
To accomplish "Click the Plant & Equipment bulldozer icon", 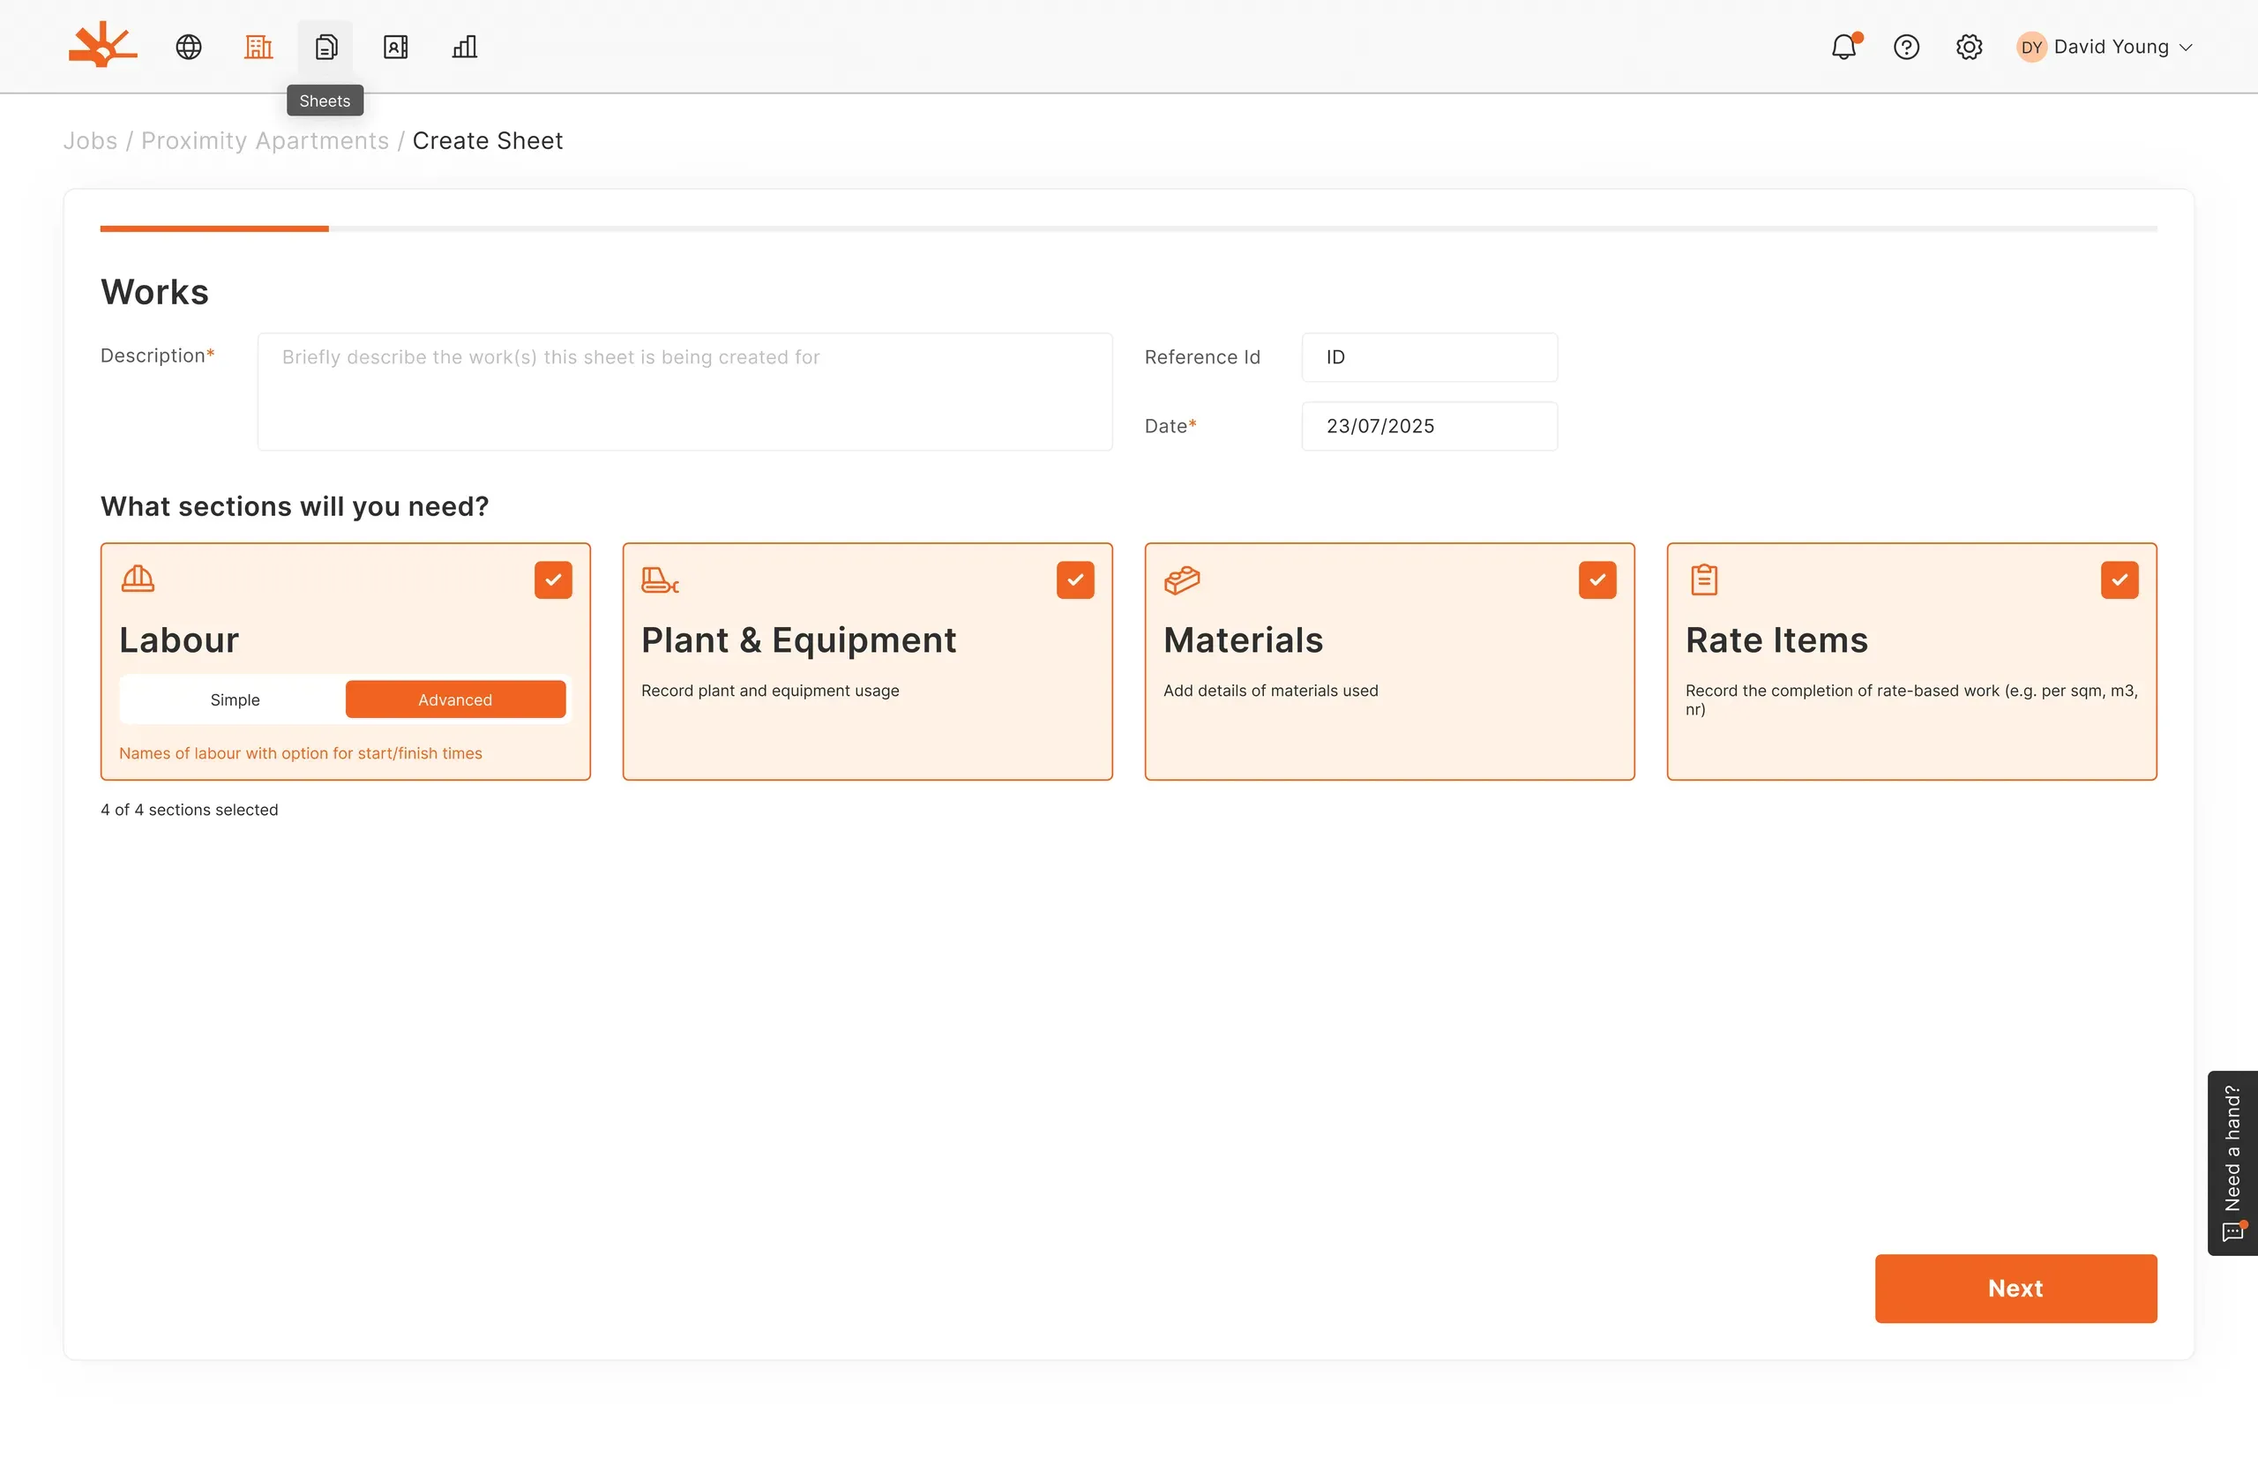I will pos(661,579).
